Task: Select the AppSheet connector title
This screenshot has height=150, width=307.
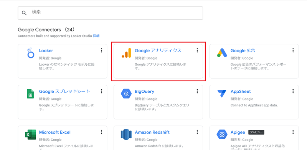Action: point(241,91)
